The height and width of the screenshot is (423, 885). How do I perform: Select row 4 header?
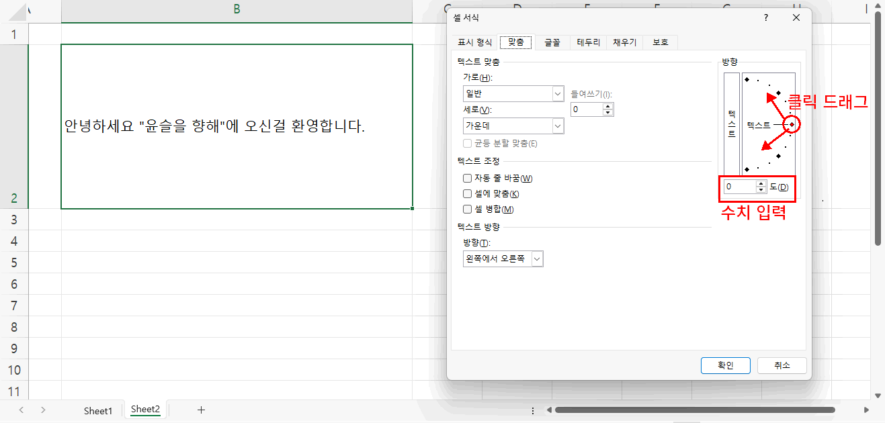tap(15, 241)
